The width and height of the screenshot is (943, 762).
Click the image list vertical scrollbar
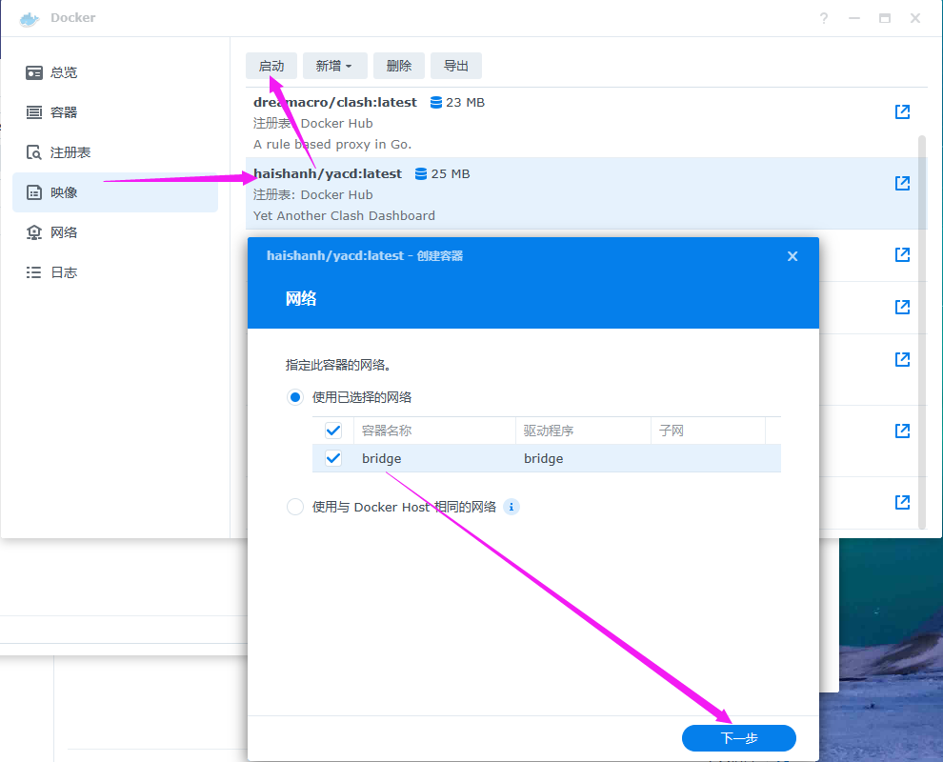click(922, 332)
